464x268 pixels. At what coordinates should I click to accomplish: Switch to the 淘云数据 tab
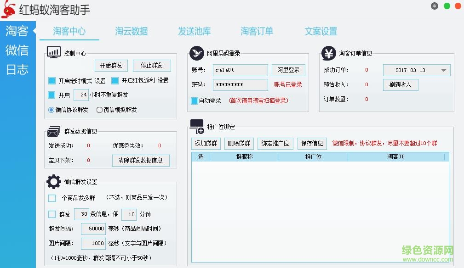[131, 32]
